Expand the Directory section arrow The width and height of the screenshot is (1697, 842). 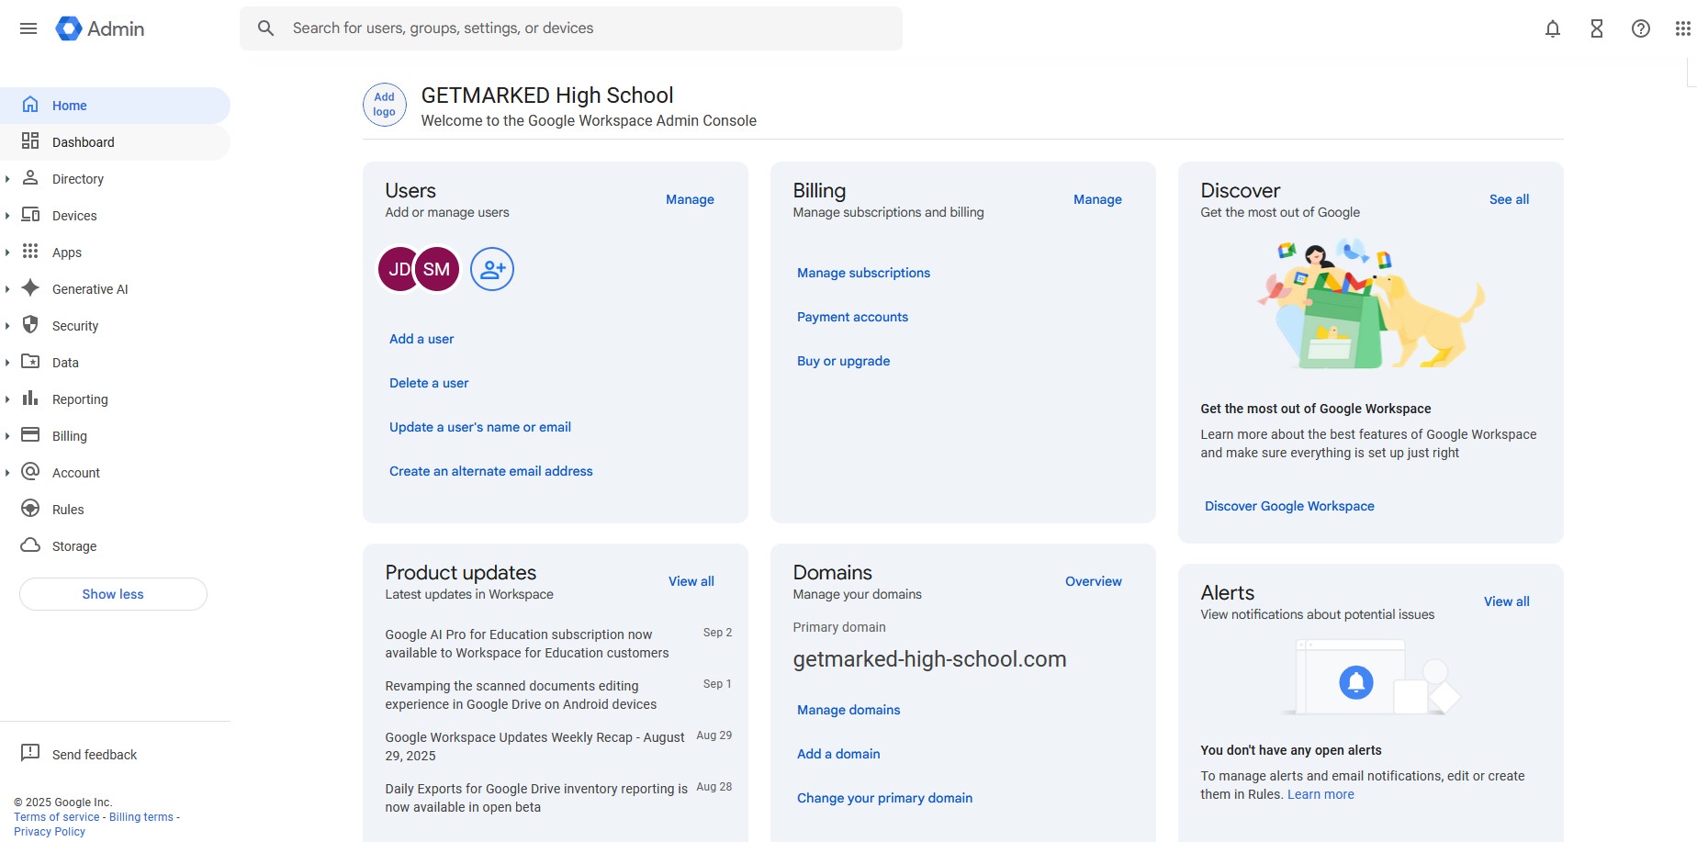point(7,179)
